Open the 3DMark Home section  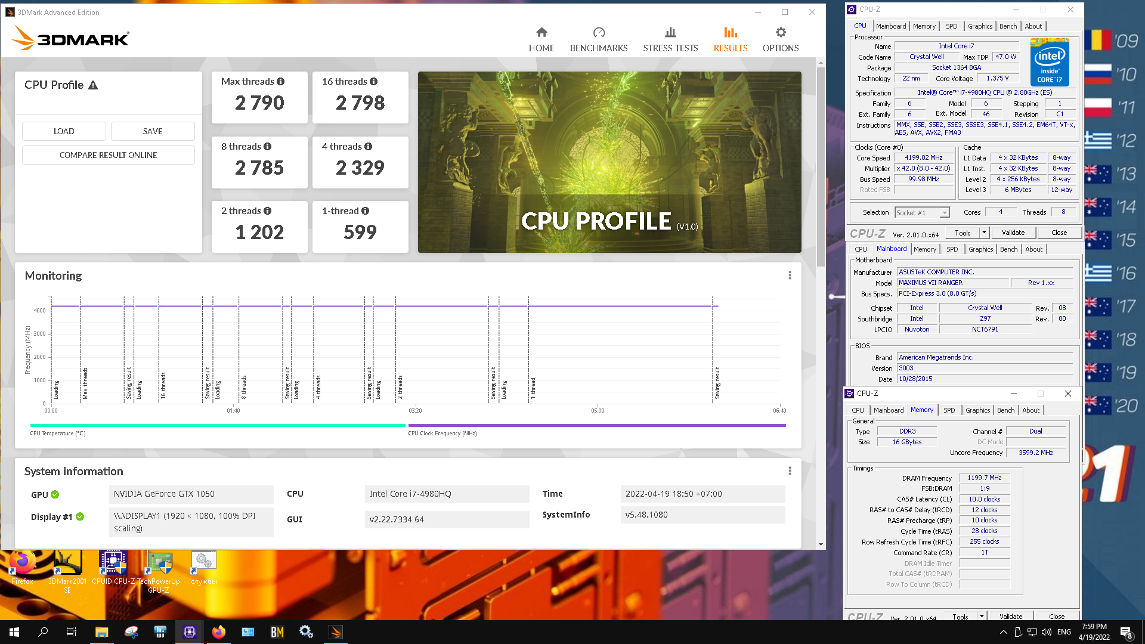pyautogui.click(x=541, y=39)
